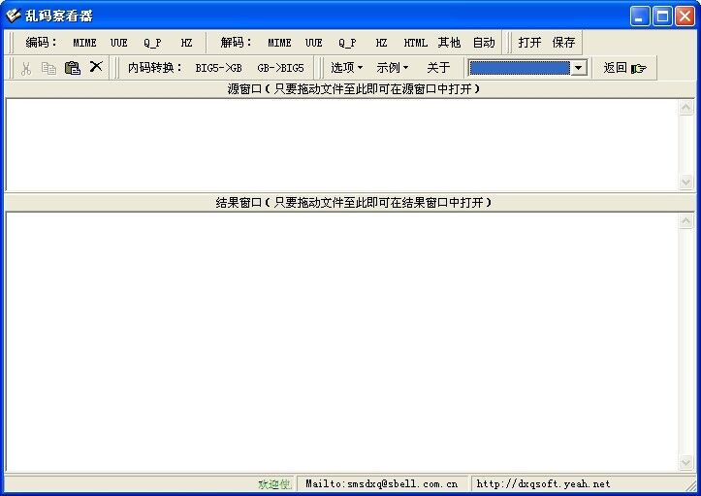
Task: Open the 关于 about item
Action: pos(438,68)
